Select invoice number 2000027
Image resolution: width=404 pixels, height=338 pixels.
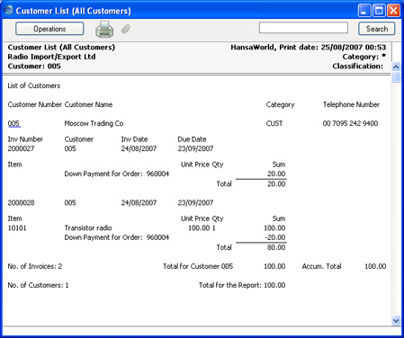pos(21,148)
